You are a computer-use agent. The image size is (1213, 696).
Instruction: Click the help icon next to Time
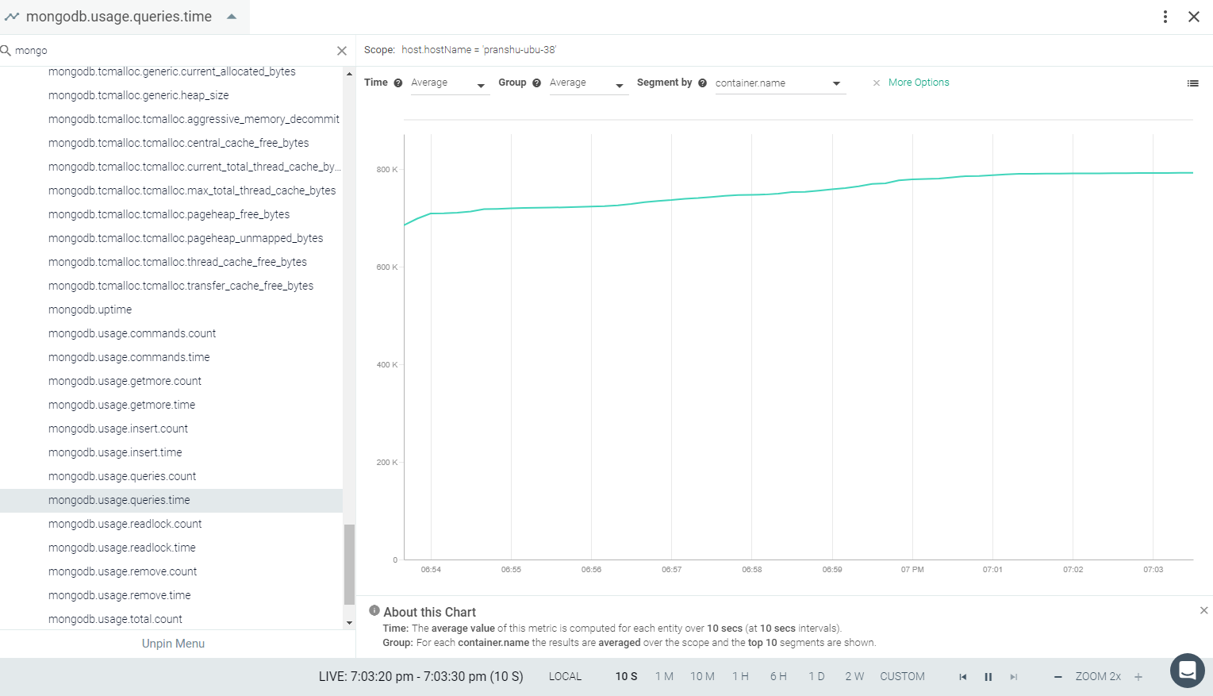click(x=398, y=83)
